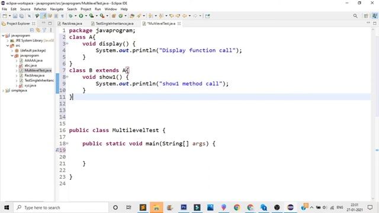Click the Previous Annotation toolbar icon
The image size is (379, 213).
coord(161,16)
